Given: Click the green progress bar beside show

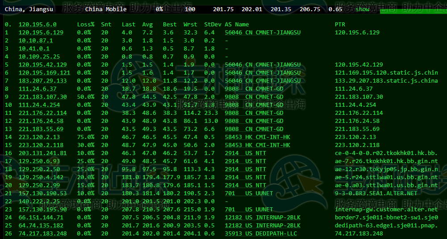Looking at the screenshot, I should tap(414, 11).
